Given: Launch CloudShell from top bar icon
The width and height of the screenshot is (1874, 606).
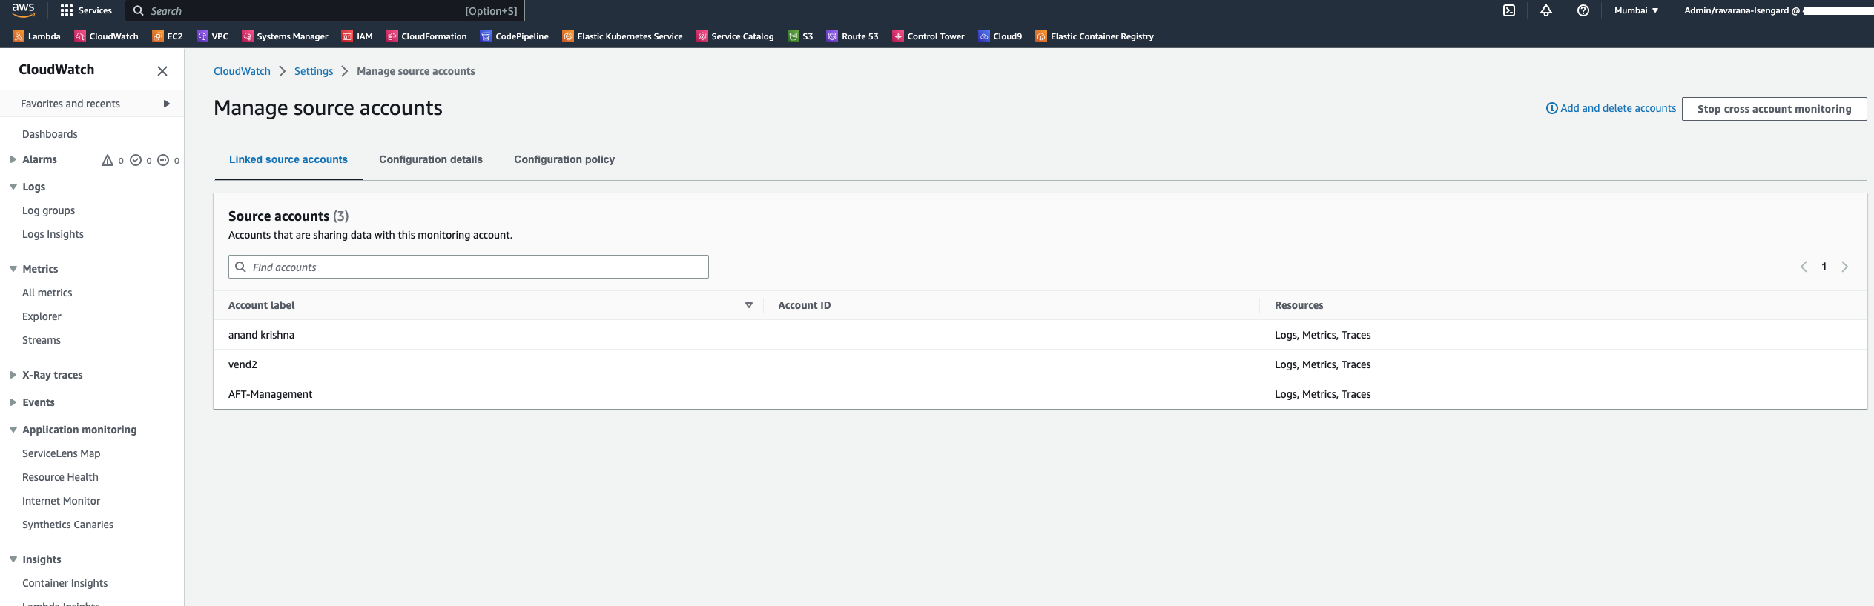Looking at the screenshot, I should [x=1509, y=10].
